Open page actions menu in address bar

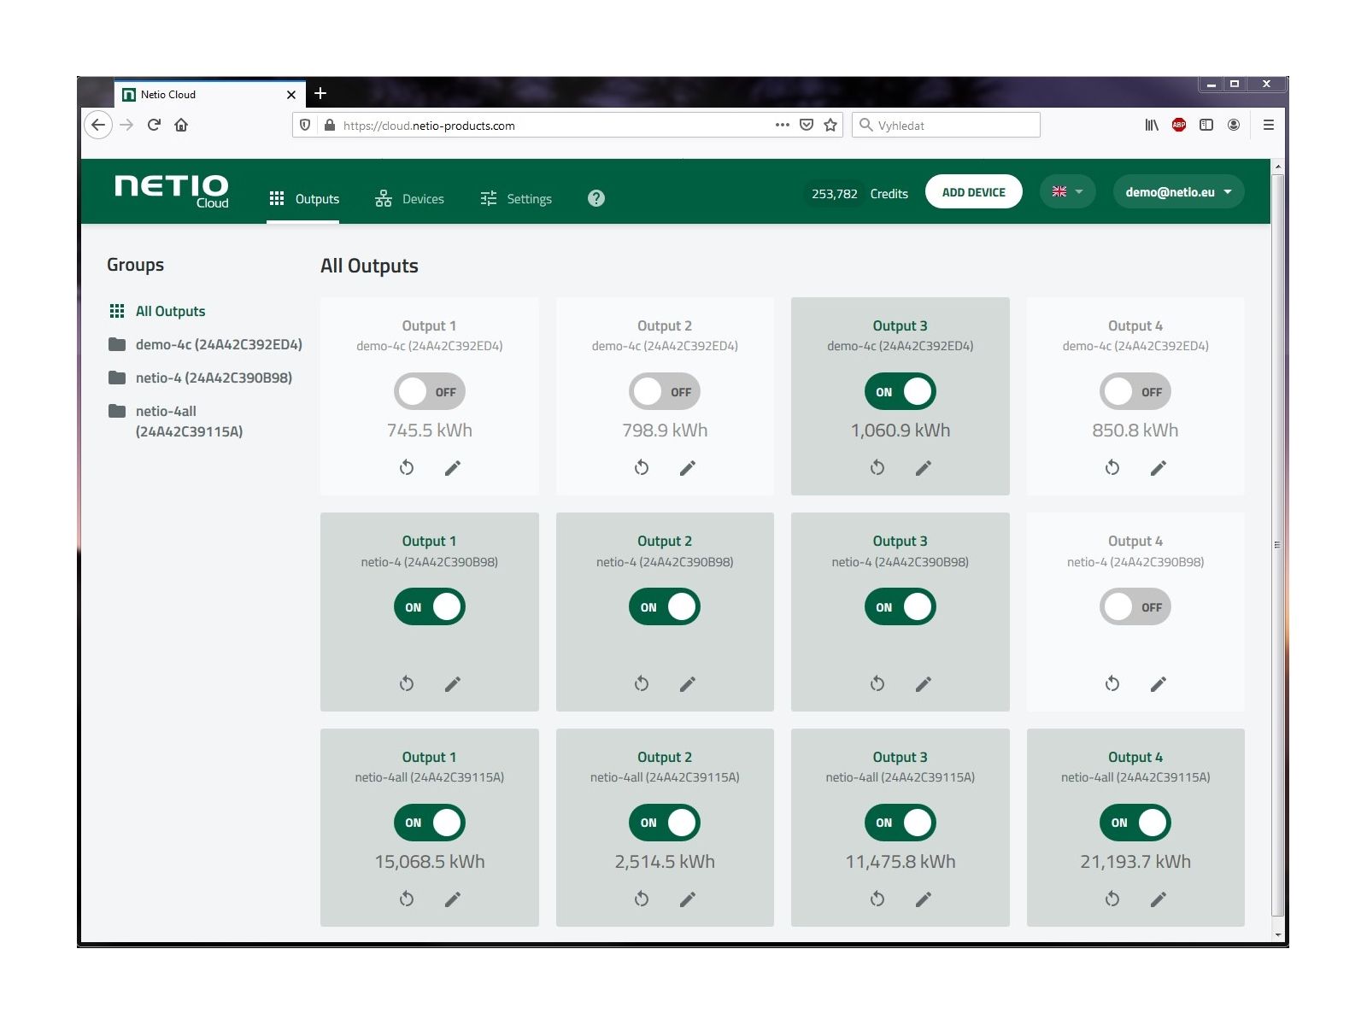coord(782,125)
